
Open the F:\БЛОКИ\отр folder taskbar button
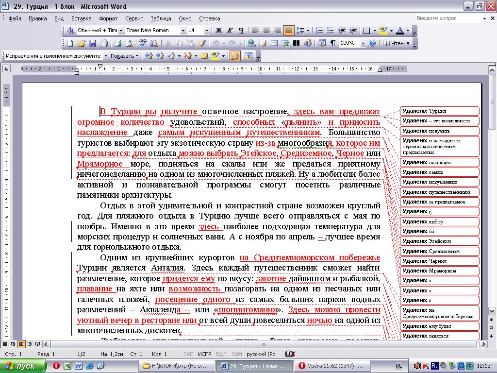(x=176, y=366)
